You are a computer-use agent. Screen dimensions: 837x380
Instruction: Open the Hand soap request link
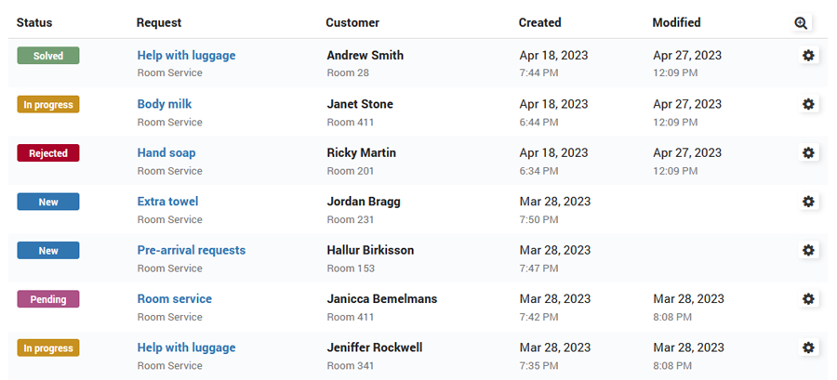coord(166,152)
